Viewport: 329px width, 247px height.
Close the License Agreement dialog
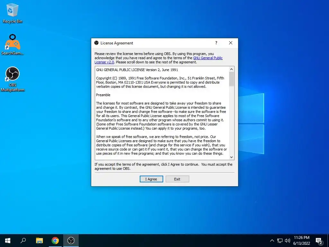pos(231,43)
